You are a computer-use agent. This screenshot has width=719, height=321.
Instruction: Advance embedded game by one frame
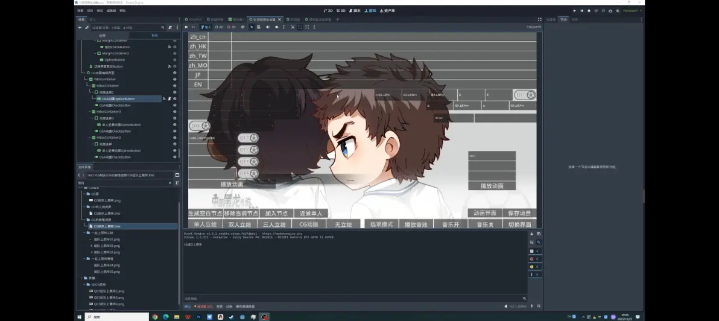click(x=193, y=27)
